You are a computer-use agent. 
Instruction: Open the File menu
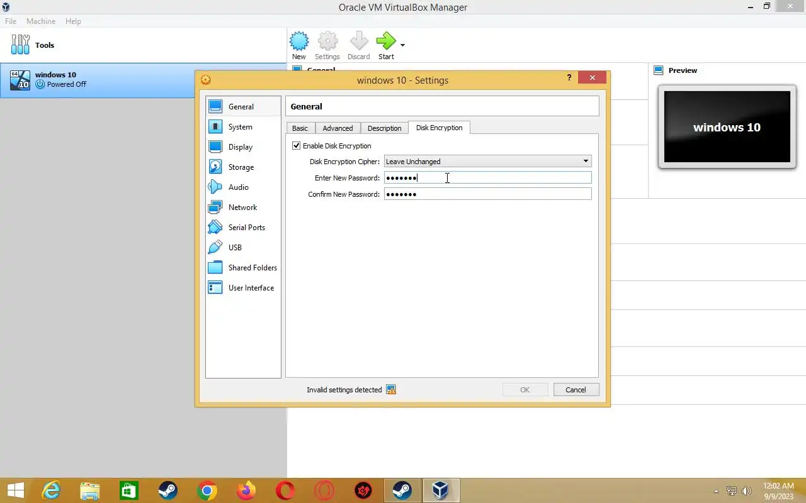pos(11,21)
